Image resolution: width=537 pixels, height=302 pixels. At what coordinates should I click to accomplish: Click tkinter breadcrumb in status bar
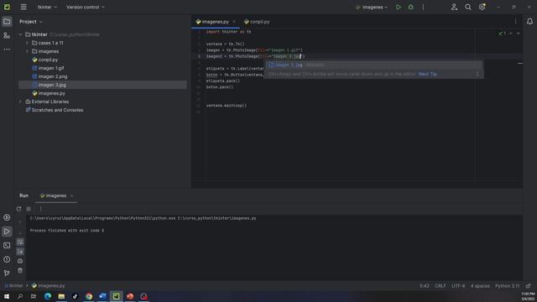pos(13,285)
